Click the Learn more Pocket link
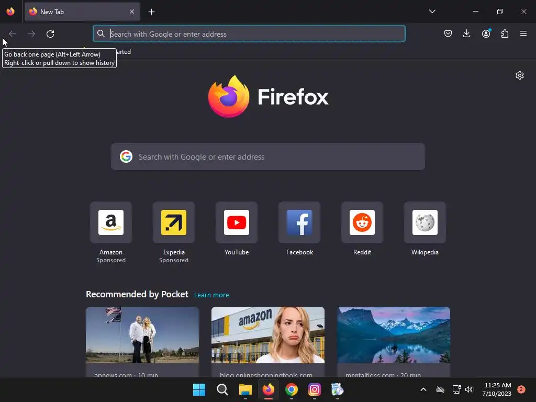This screenshot has width=536, height=402. (x=211, y=295)
